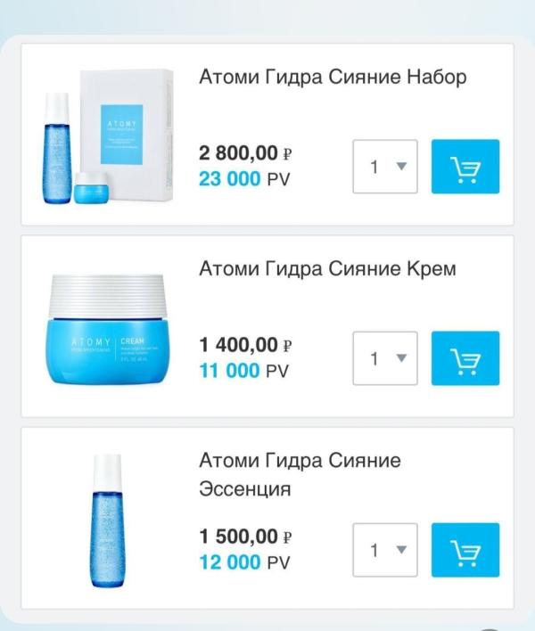Add Атоми Гидра Сияние Набор to cart
Screen dimensions: 535x631
(x=465, y=167)
